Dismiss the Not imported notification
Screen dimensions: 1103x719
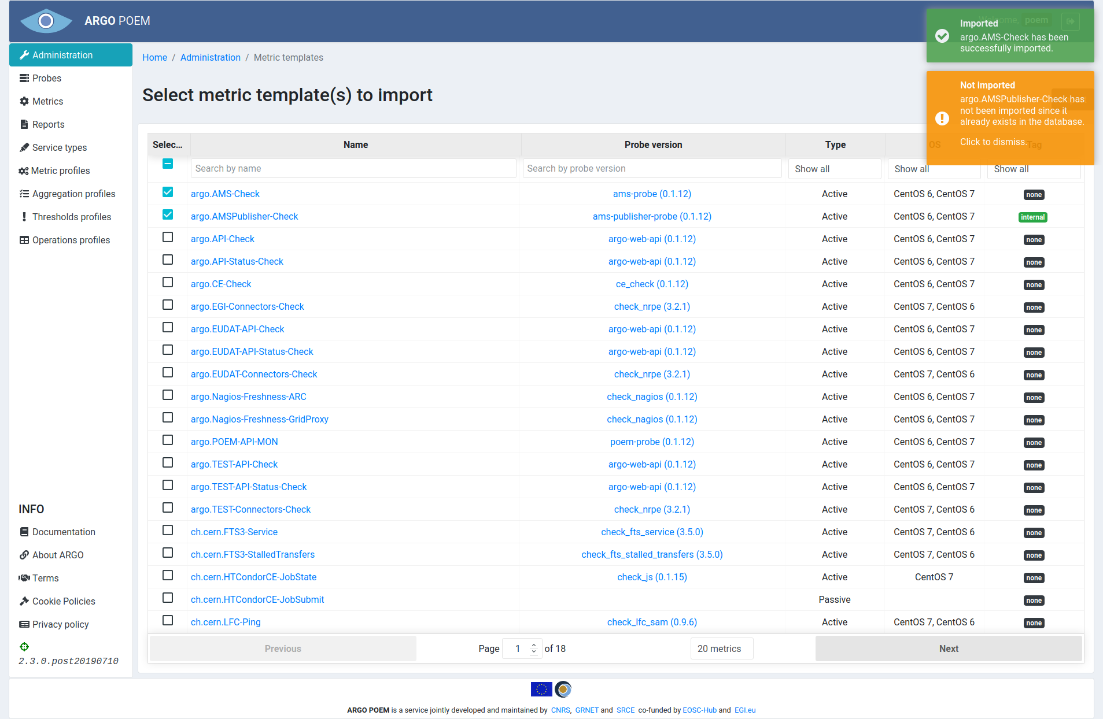[1010, 118]
